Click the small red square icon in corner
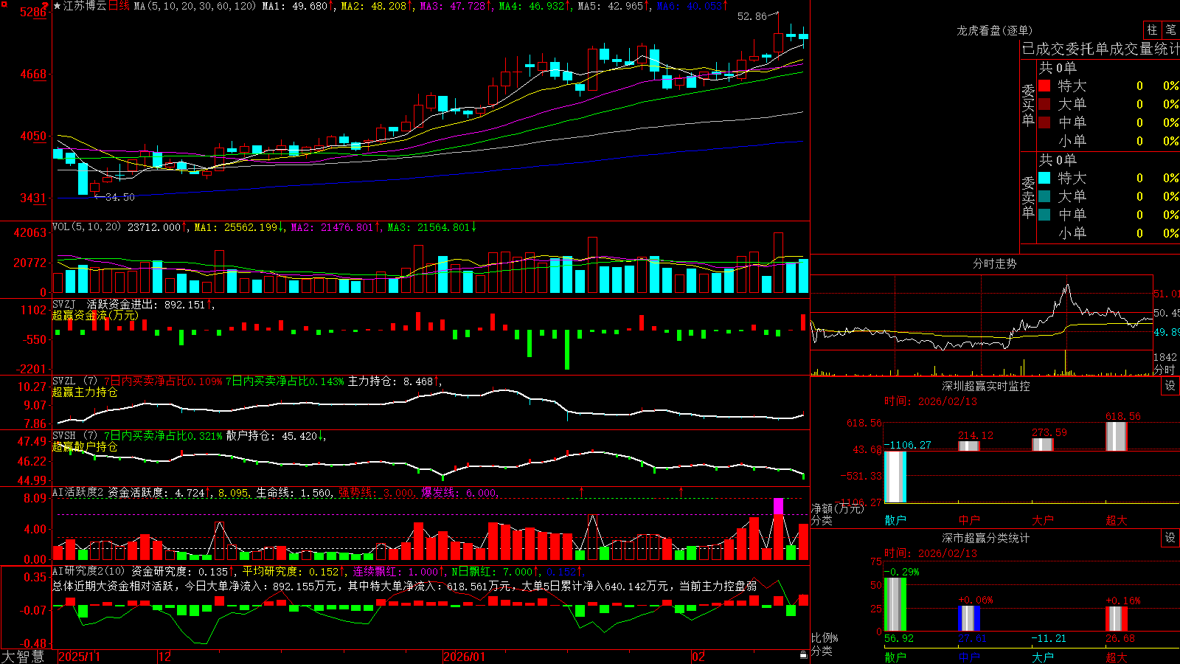The width and height of the screenshot is (1180, 664). point(3,3)
